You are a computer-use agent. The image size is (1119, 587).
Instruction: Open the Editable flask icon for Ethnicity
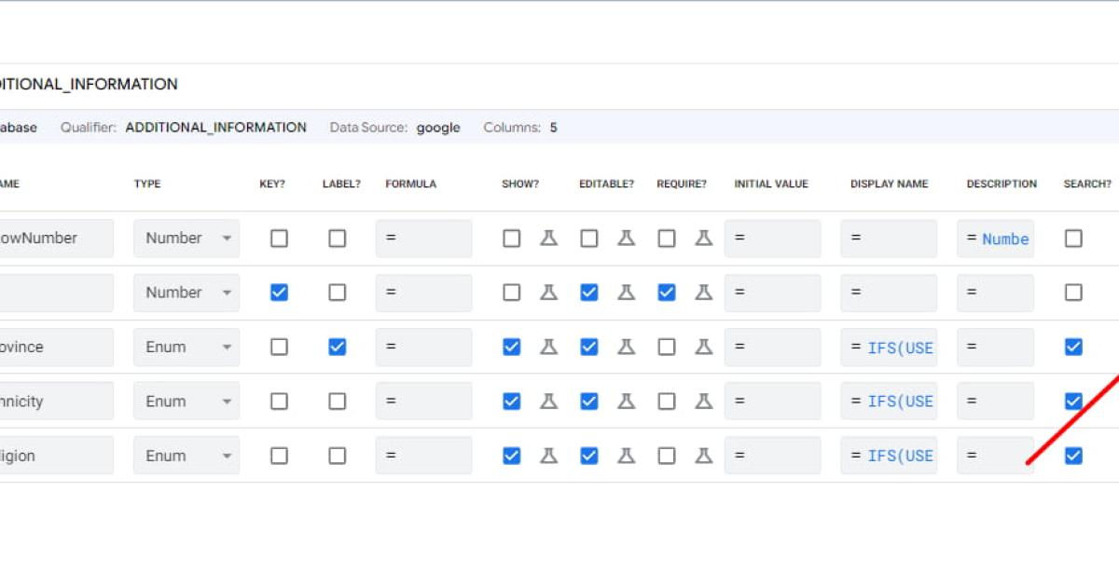tap(626, 401)
